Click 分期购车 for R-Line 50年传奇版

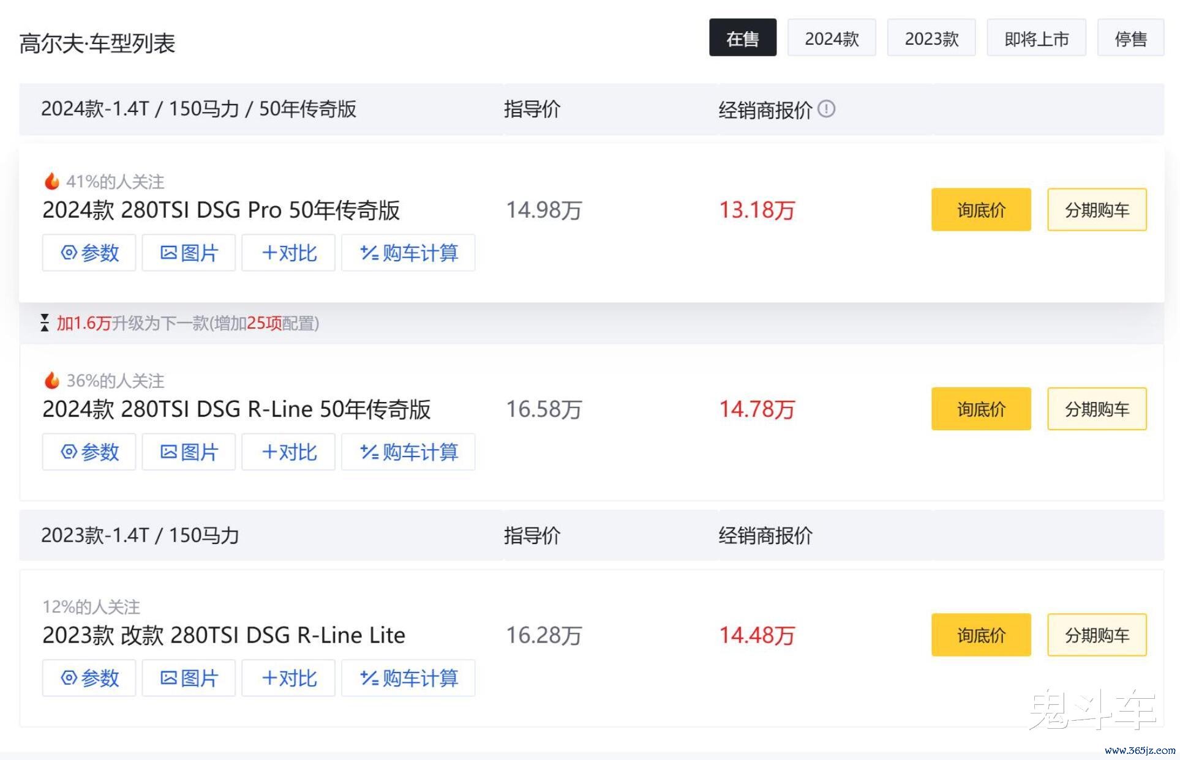coord(1097,409)
